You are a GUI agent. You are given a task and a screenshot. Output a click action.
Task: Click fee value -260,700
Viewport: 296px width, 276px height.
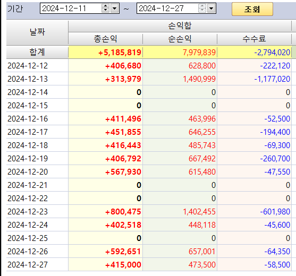tap(275, 159)
